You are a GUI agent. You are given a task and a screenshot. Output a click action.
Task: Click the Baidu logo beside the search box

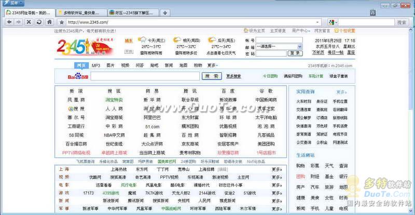[x=78, y=76]
